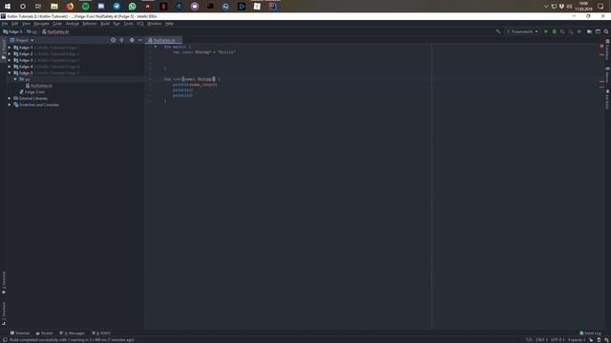611x343 pixels.
Task: Hide the Project tool window
Action: 140,40
